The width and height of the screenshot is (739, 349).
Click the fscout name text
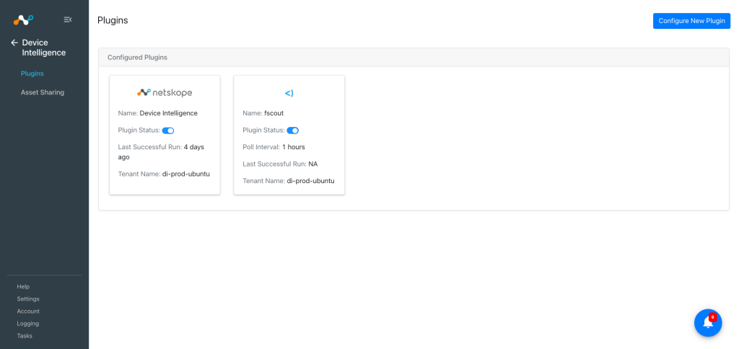pos(274,113)
